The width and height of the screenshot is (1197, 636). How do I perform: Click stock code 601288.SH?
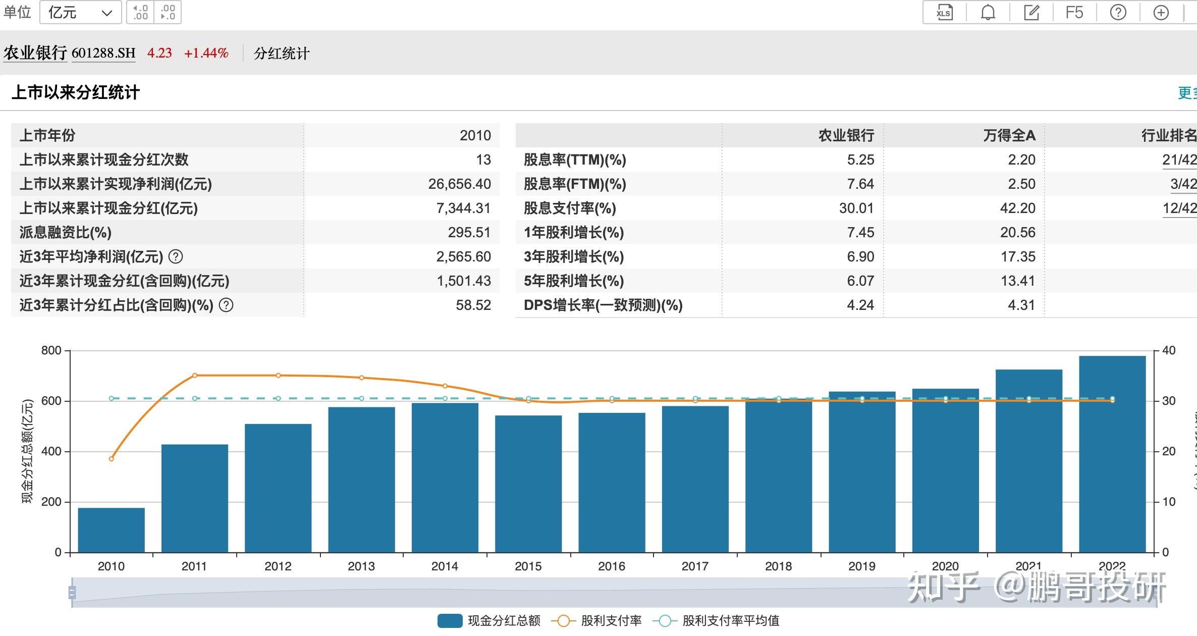(x=103, y=53)
